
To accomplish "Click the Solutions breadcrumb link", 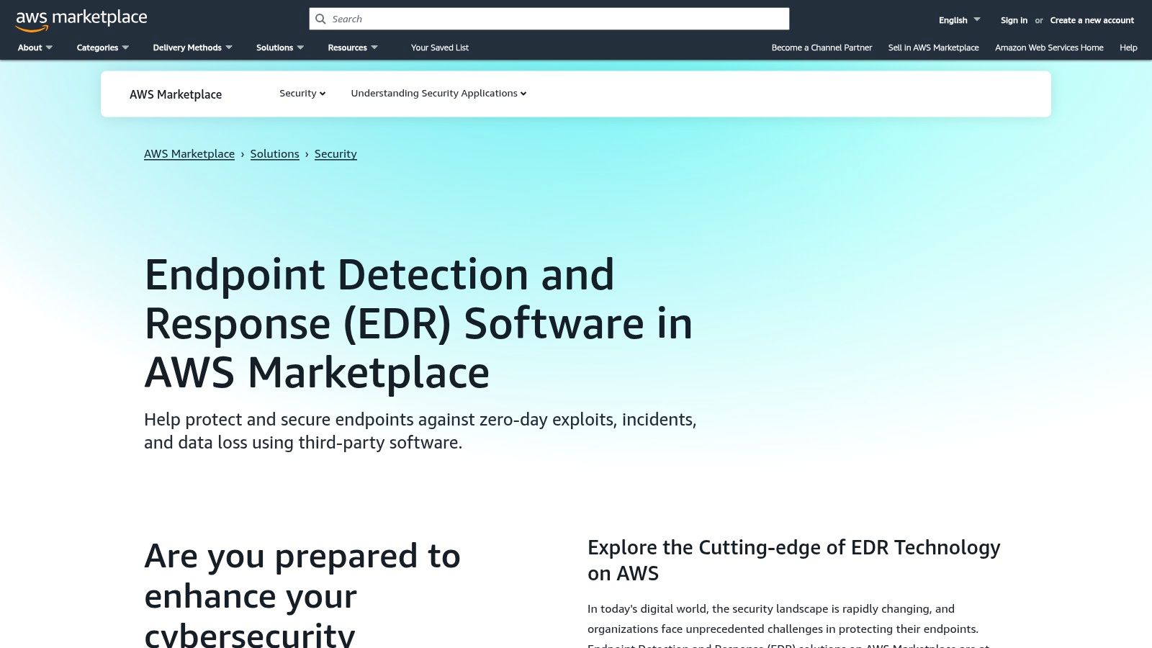I will [x=274, y=154].
